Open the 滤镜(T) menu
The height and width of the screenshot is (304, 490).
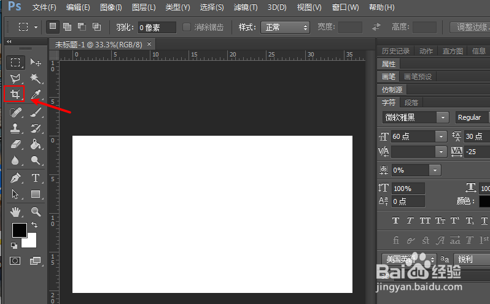pyautogui.click(x=246, y=7)
